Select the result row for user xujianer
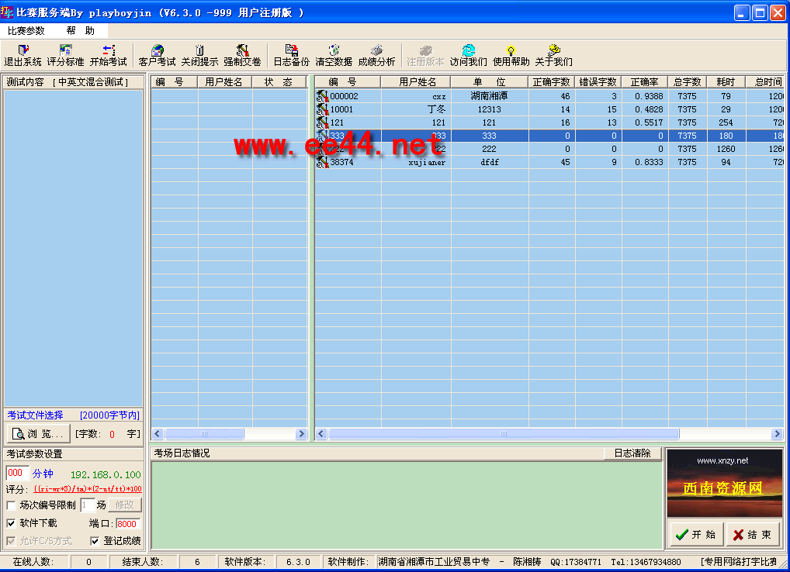The image size is (790, 572). point(427,163)
